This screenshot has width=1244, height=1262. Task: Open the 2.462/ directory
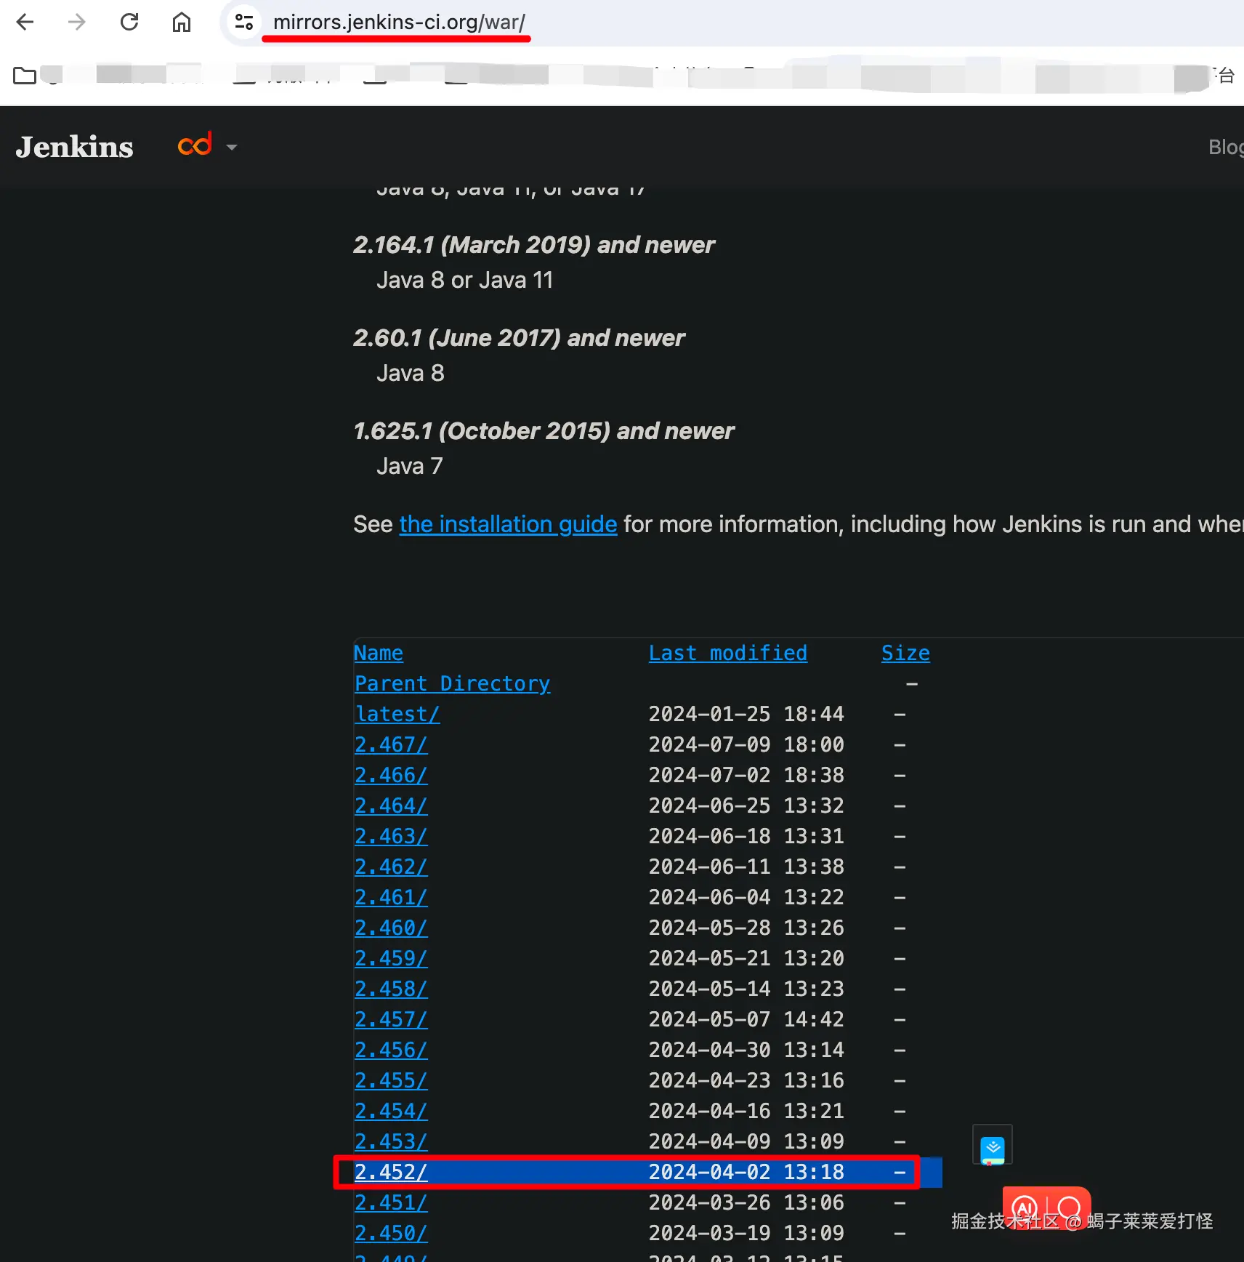[x=391, y=867]
